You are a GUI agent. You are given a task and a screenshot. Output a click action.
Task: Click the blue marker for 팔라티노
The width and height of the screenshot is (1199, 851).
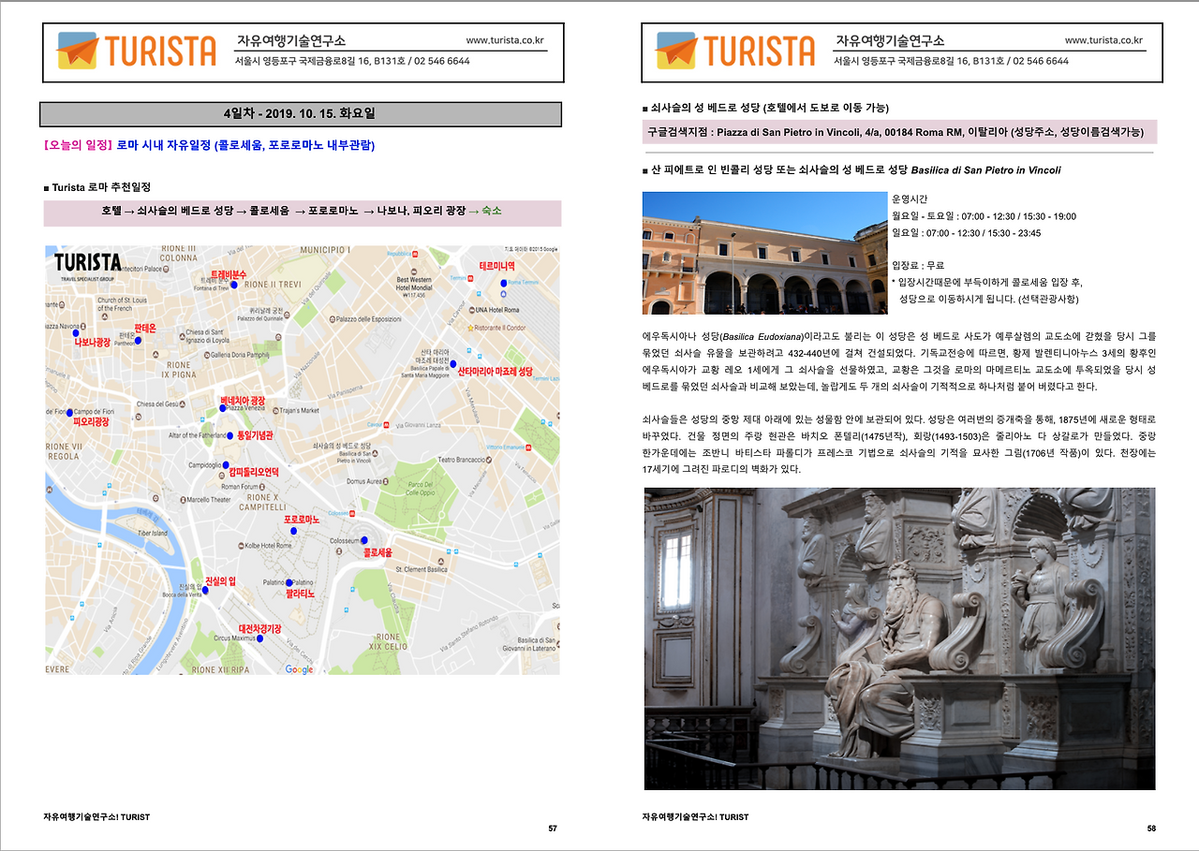tap(289, 582)
